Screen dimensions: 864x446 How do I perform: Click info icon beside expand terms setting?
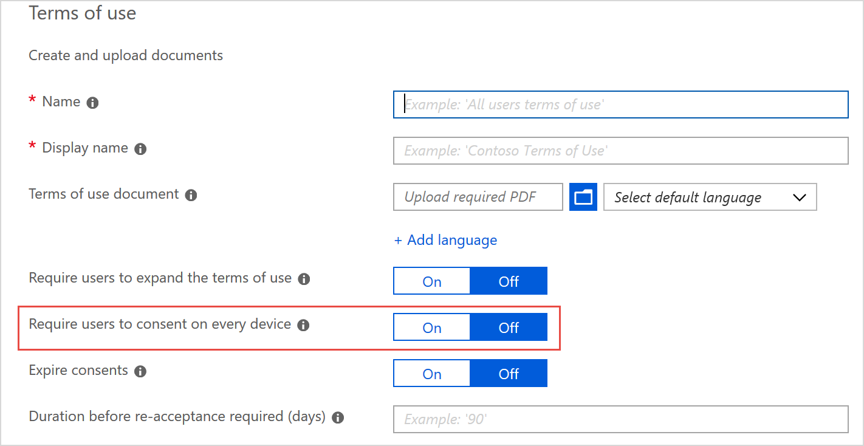(304, 280)
